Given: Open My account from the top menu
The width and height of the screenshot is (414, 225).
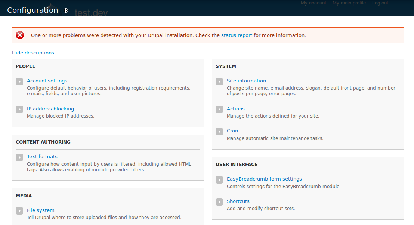Looking at the screenshot, I should [313, 3].
